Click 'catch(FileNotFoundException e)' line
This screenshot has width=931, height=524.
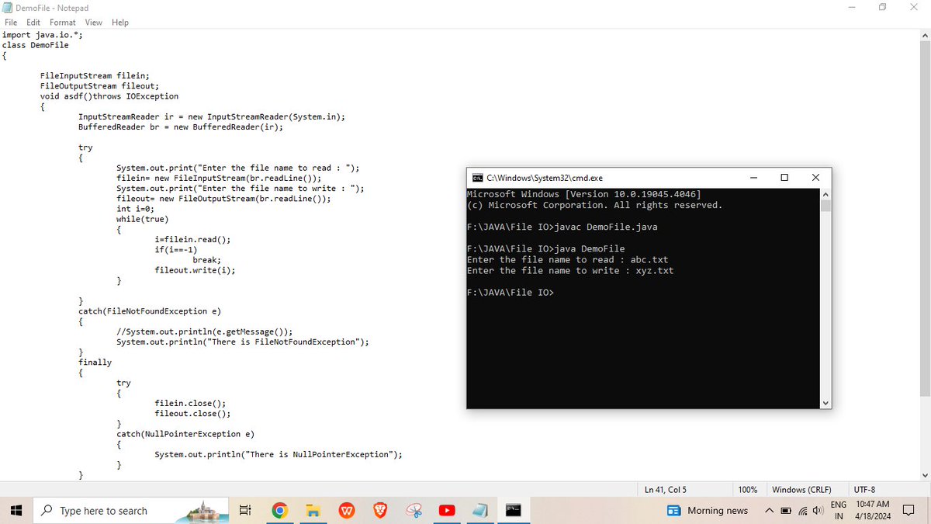150,311
